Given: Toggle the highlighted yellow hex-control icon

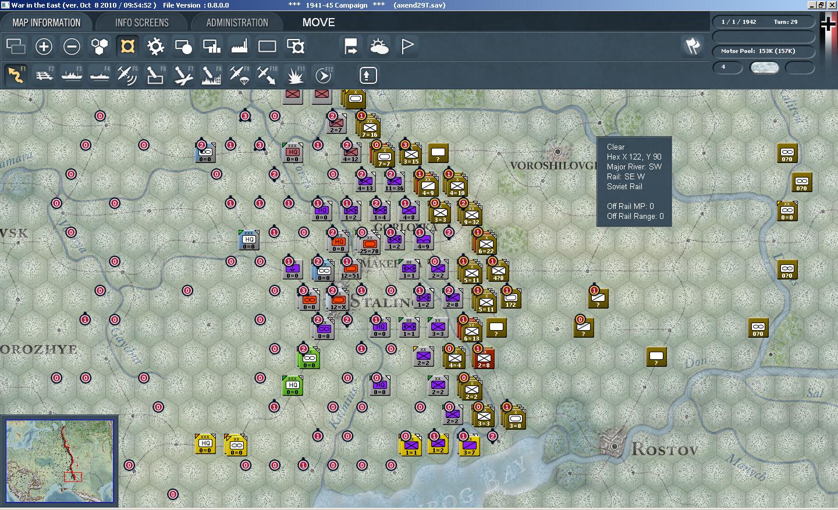Looking at the screenshot, I should (x=127, y=46).
